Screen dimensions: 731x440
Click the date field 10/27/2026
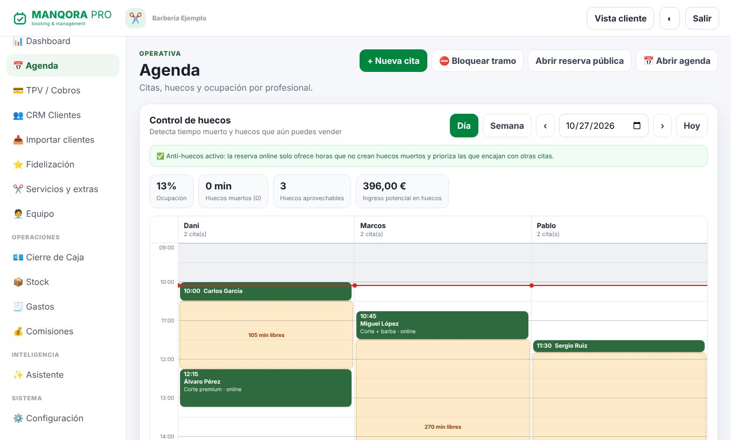[x=604, y=126]
